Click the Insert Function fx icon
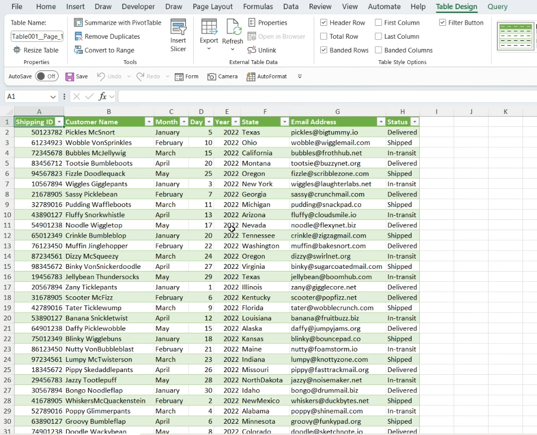The height and width of the screenshot is (435, 537). pyautogui.click(x=102, y=96)
